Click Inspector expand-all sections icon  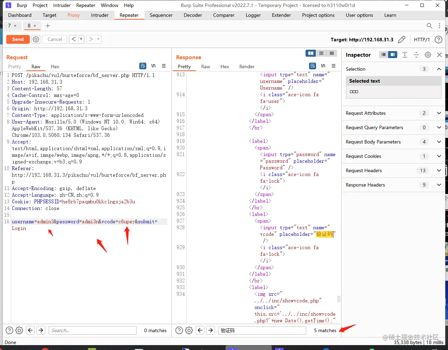coord(405,55)
